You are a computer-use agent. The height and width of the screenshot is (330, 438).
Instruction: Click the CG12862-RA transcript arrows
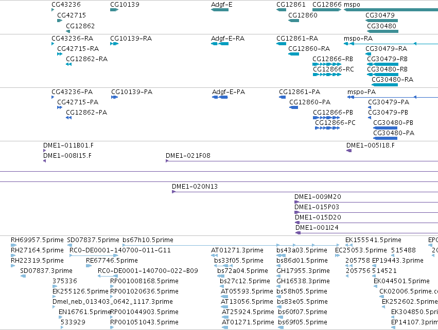pos(69,64)
